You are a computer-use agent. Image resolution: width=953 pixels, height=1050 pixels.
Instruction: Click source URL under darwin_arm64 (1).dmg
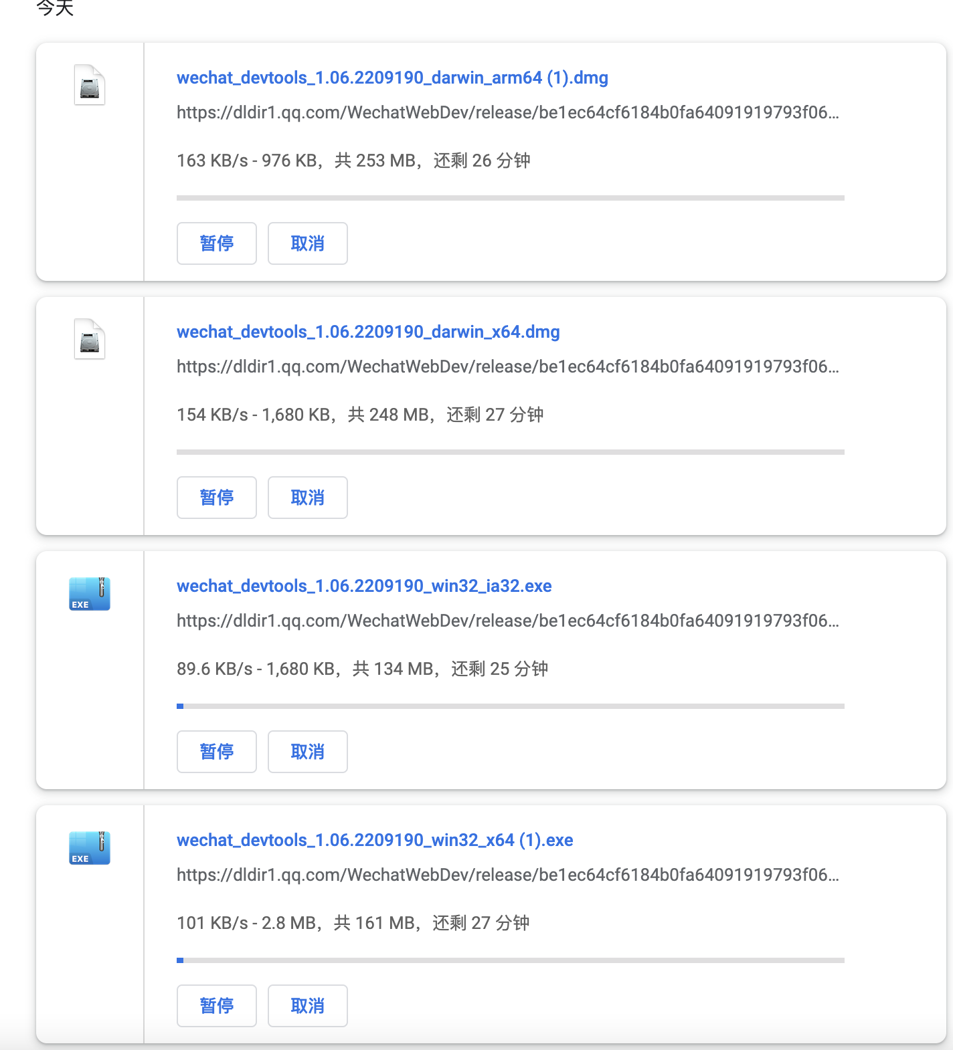click(508, 112)
